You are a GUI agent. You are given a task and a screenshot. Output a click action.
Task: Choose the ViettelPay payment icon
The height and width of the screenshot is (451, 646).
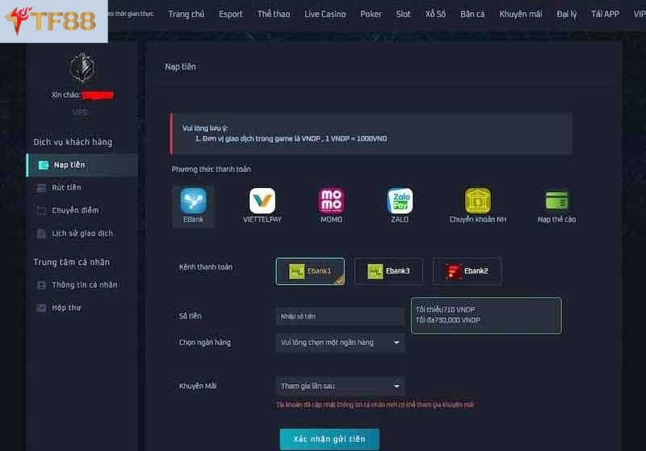coord(262,200)
